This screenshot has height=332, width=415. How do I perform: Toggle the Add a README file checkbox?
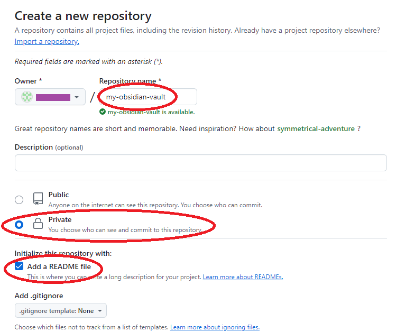tap(19, 266)
